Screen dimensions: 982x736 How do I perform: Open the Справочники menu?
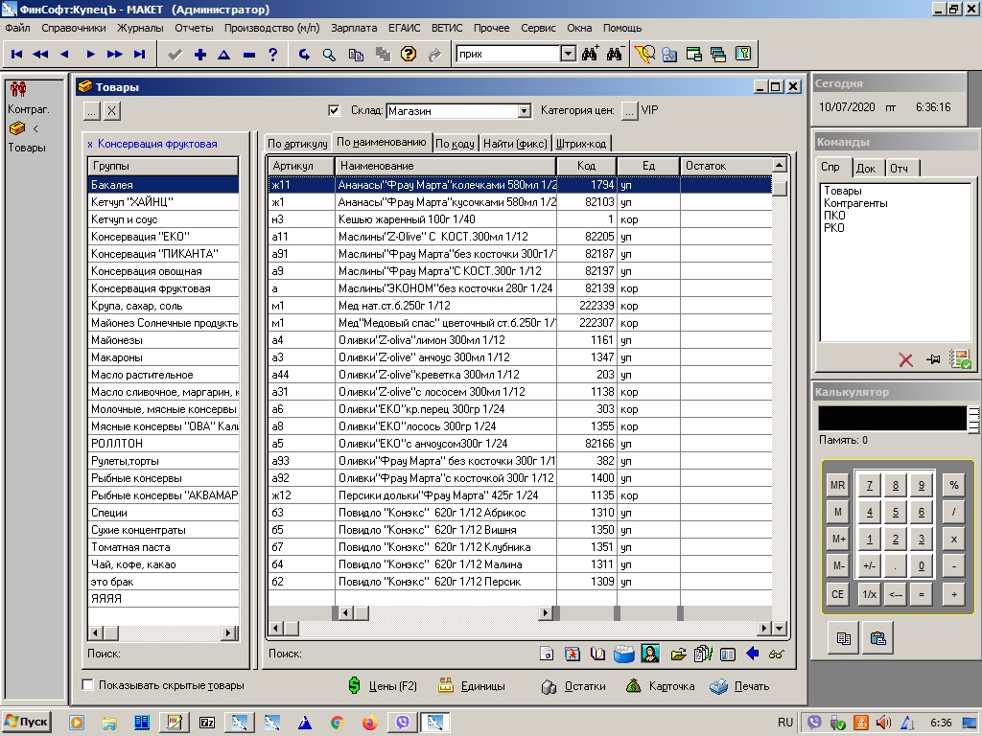(73, 29)
